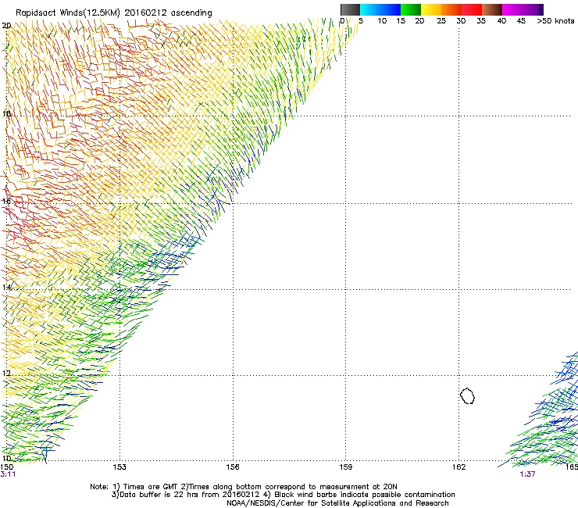Click the '45' legend scale label
The width and height of the screenshot is (578, 508).
(x=521, y=21)
